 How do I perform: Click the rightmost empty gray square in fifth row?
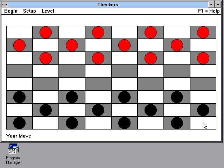[x=203, y=84]
